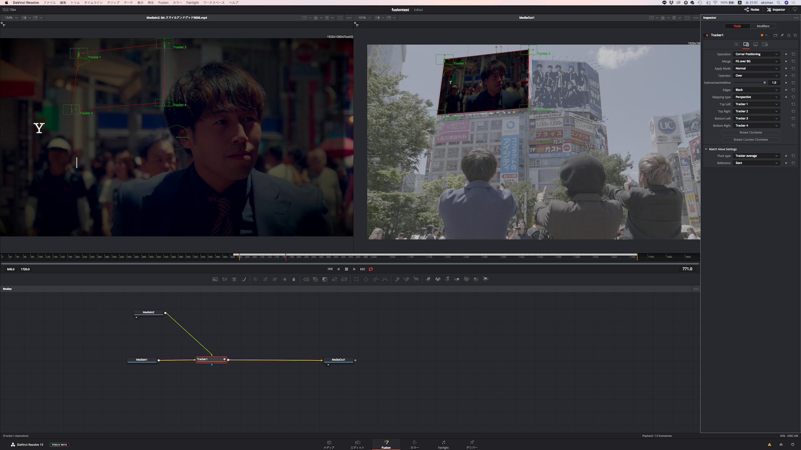Click the Rotate Clockwise button
Viewport: 801px width, 450px height.
(750, 132)
